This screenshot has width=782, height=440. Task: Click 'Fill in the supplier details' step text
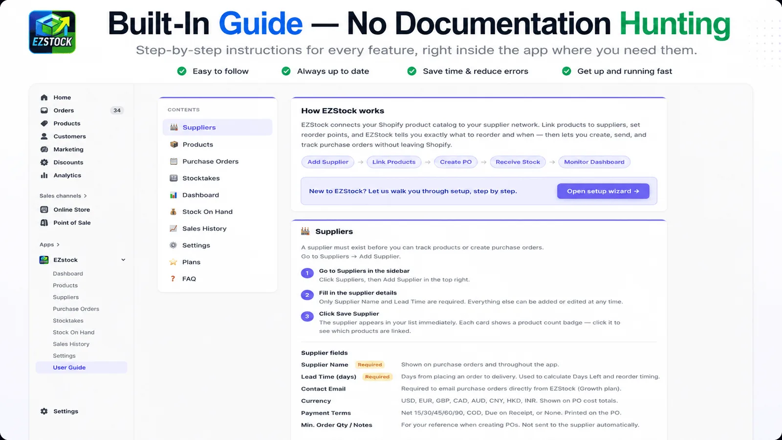358,293
